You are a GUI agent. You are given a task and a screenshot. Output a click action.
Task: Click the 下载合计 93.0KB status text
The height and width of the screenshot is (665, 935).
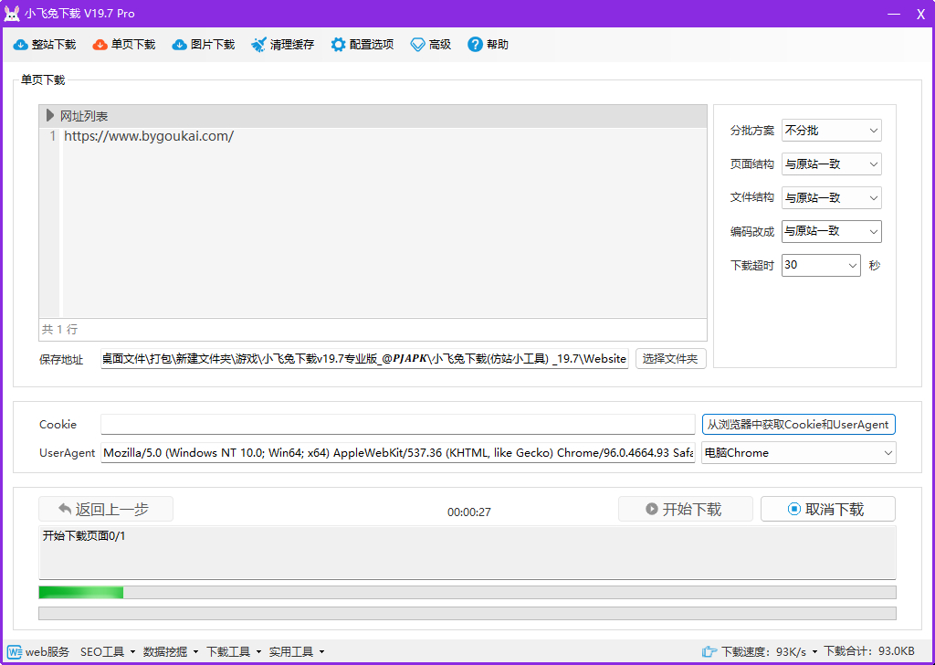click(x=869, y=652)
